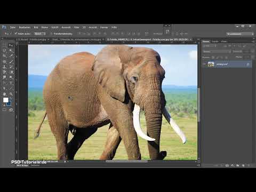The image size is (256, 192).
Task: Create a new layer group
Action: tap(238, 165)
